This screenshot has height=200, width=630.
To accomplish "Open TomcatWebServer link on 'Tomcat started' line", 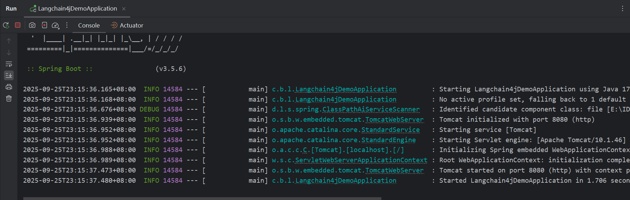I will (x=394, y=170).
